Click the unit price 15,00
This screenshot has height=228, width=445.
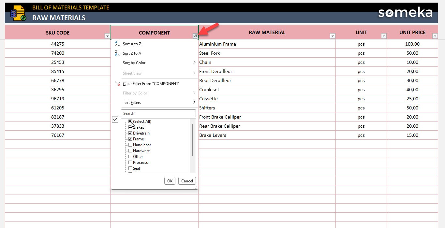412,135
